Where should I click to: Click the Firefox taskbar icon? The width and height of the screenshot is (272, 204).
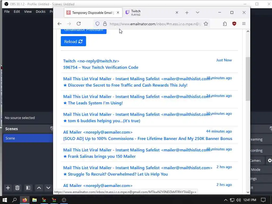tap(24, 200)
